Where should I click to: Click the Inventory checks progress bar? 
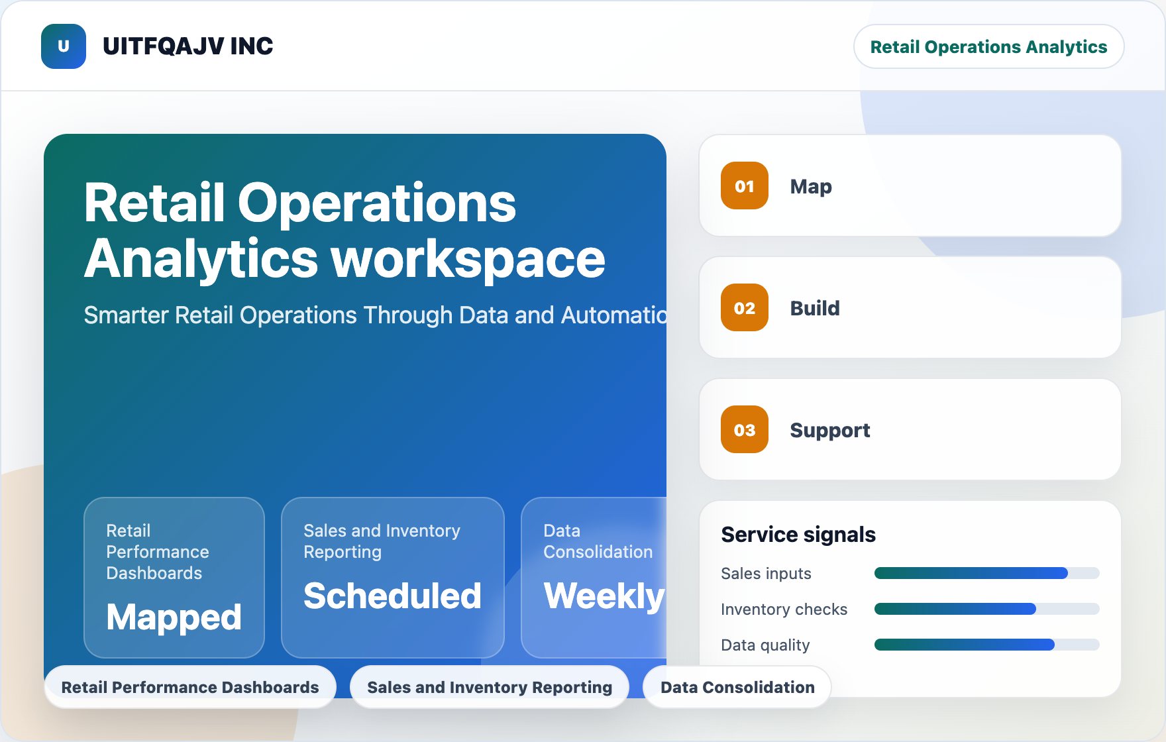[x=987, y=609]
